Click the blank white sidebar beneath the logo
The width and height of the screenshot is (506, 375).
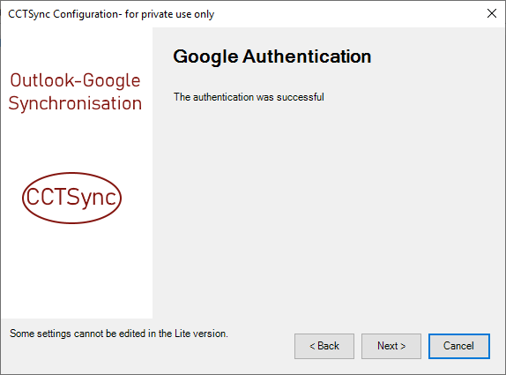(x=77, y=271)
